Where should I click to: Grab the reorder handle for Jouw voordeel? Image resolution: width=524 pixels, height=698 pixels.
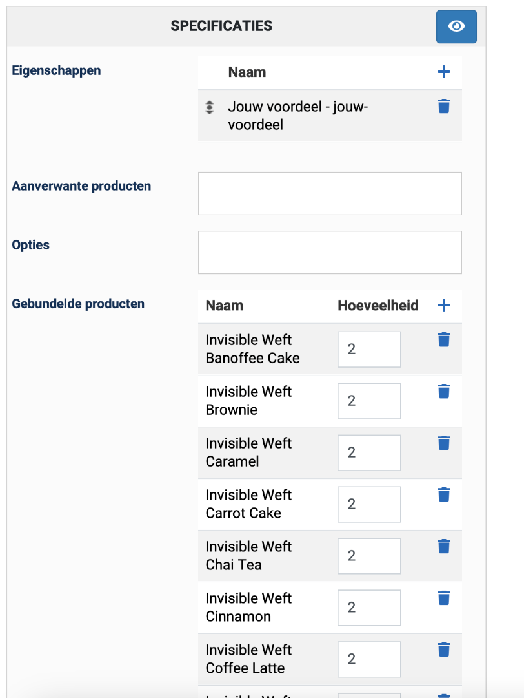209,108
